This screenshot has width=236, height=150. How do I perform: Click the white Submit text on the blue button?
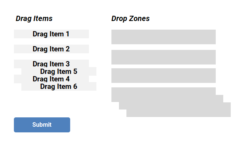42,125
